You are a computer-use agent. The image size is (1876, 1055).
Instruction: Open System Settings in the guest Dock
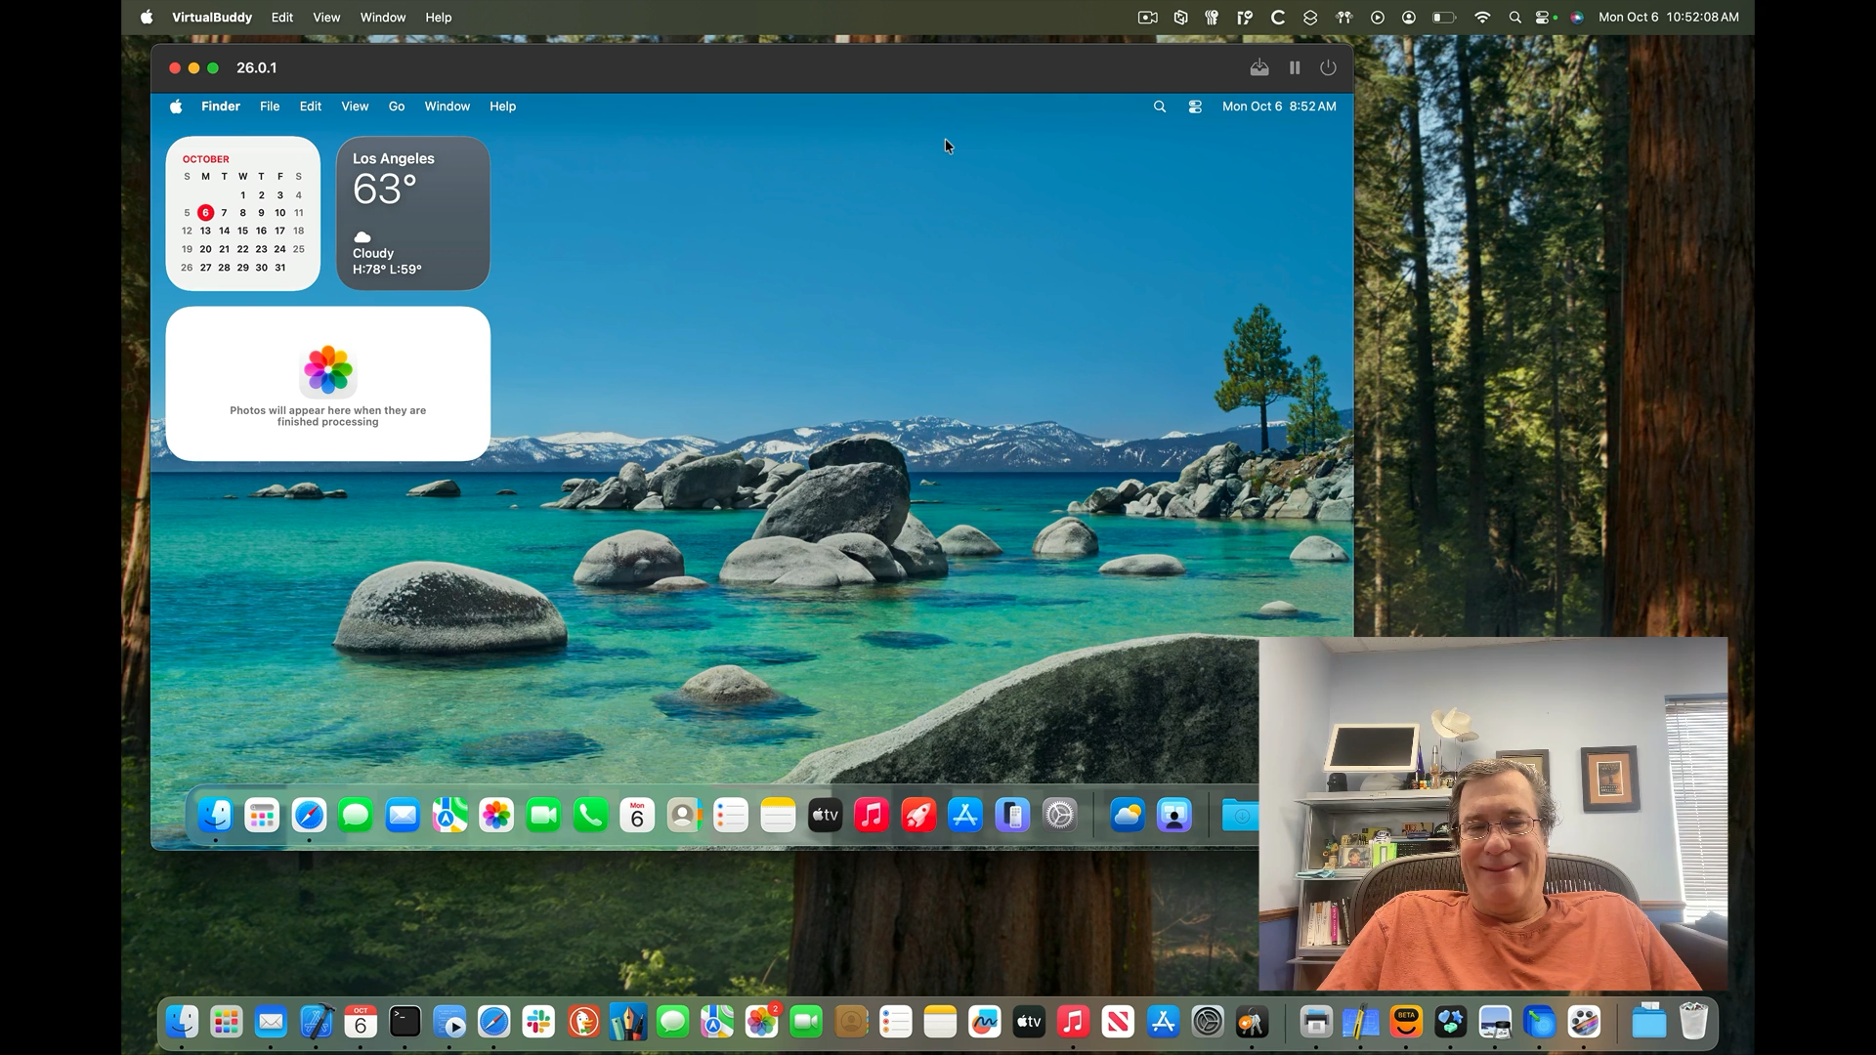click(x=1059, y=816)
